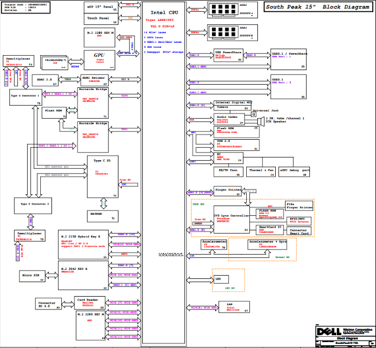Click the 'Accelerometer + Gyro' block
The width and height of the screenshot is (376, 348).
pos(267,244)
